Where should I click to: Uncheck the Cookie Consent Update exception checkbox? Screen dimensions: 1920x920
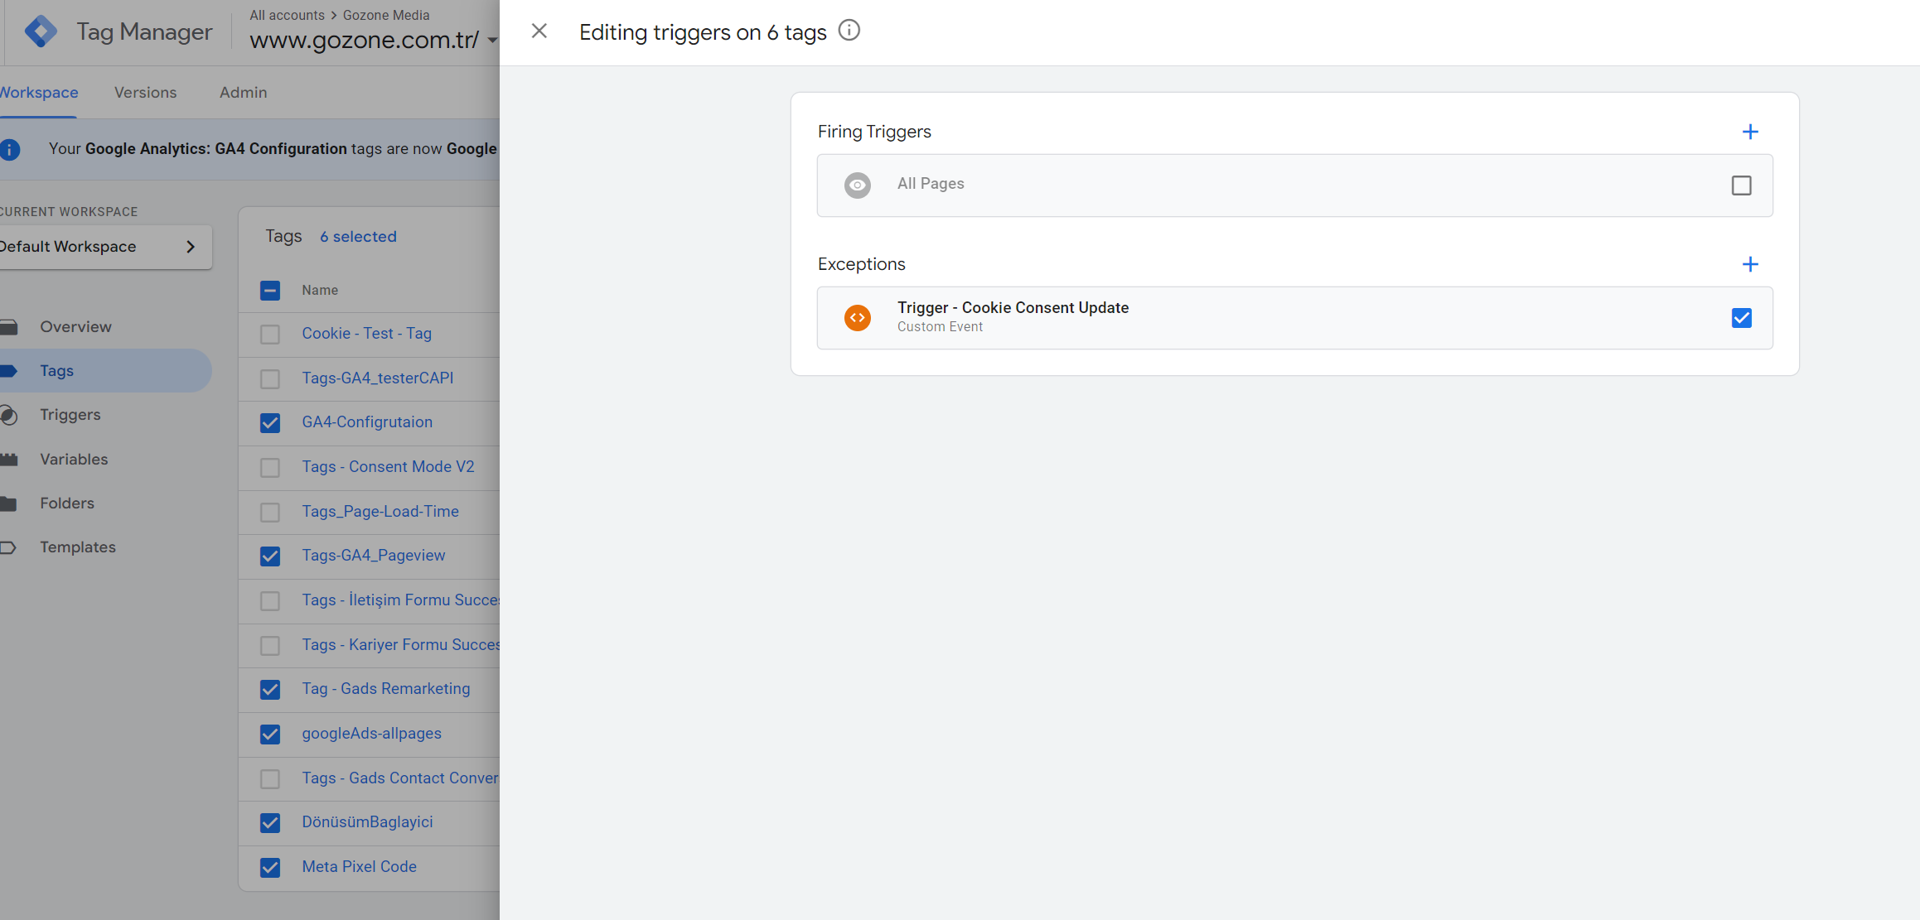point(1741,318)
